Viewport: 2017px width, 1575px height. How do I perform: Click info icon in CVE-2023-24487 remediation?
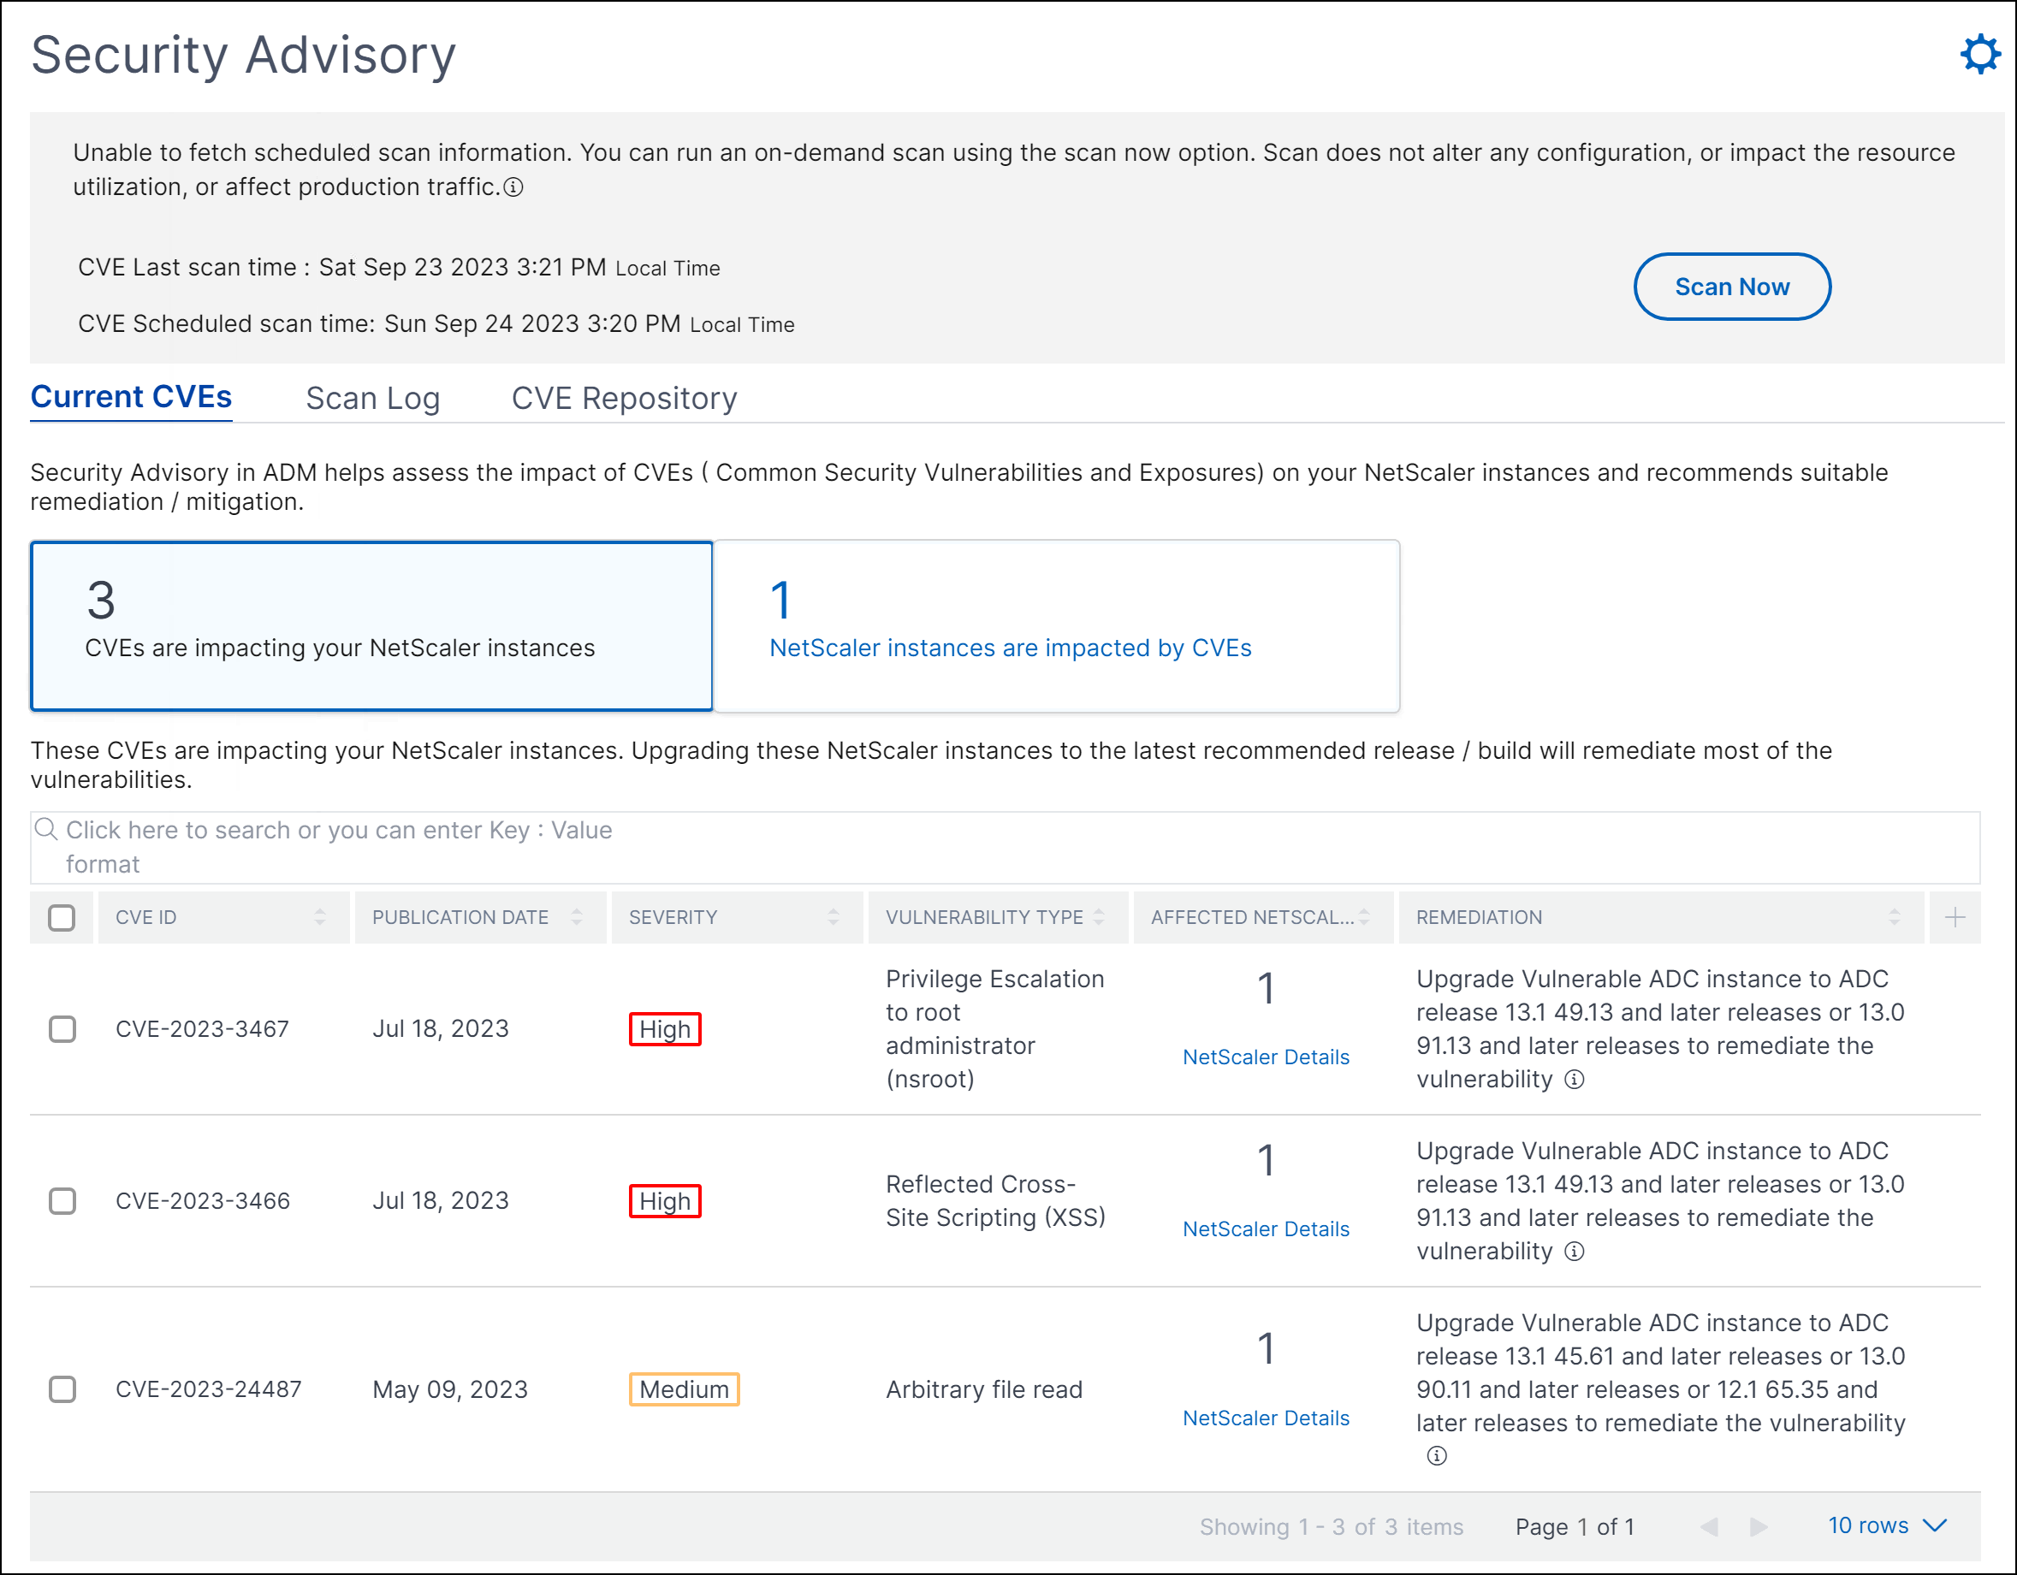pyautogui.click(x=1437, y=1456)
